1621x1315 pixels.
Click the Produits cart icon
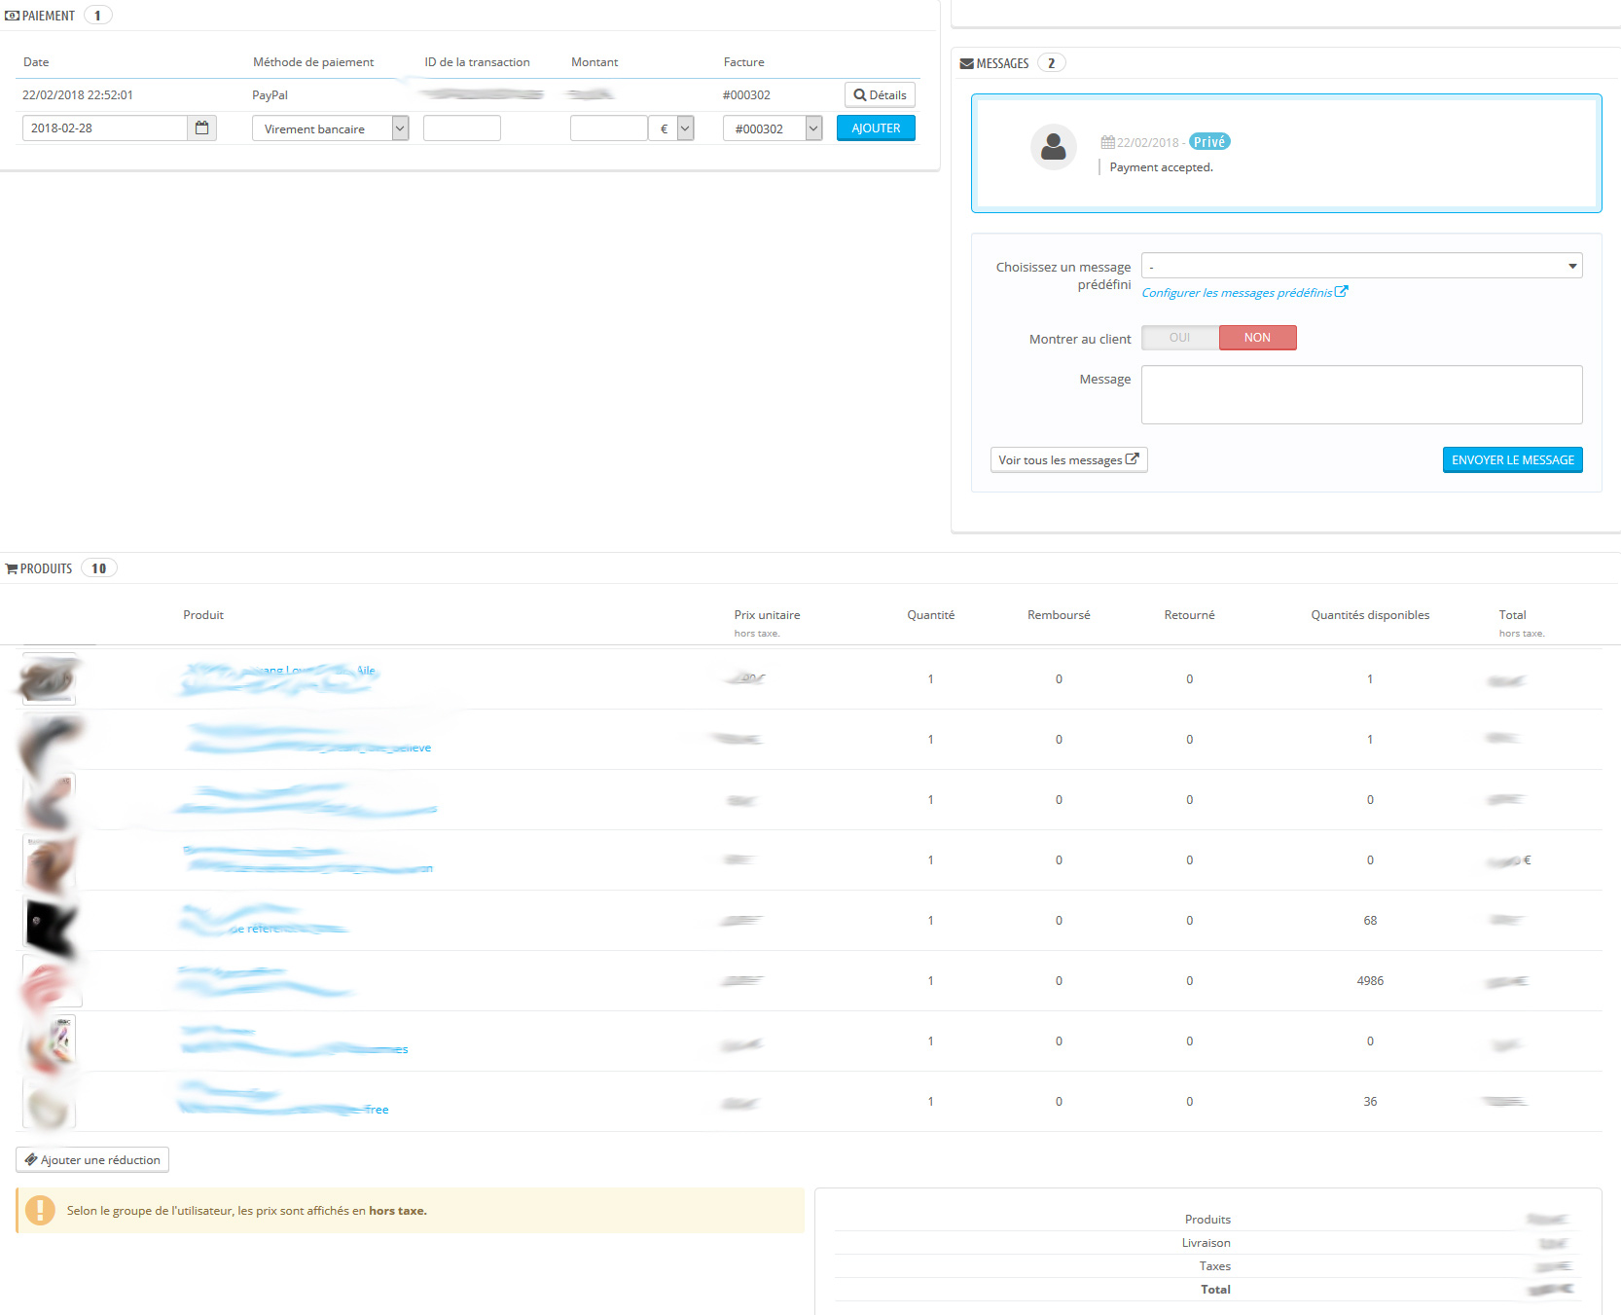(12, 569)
